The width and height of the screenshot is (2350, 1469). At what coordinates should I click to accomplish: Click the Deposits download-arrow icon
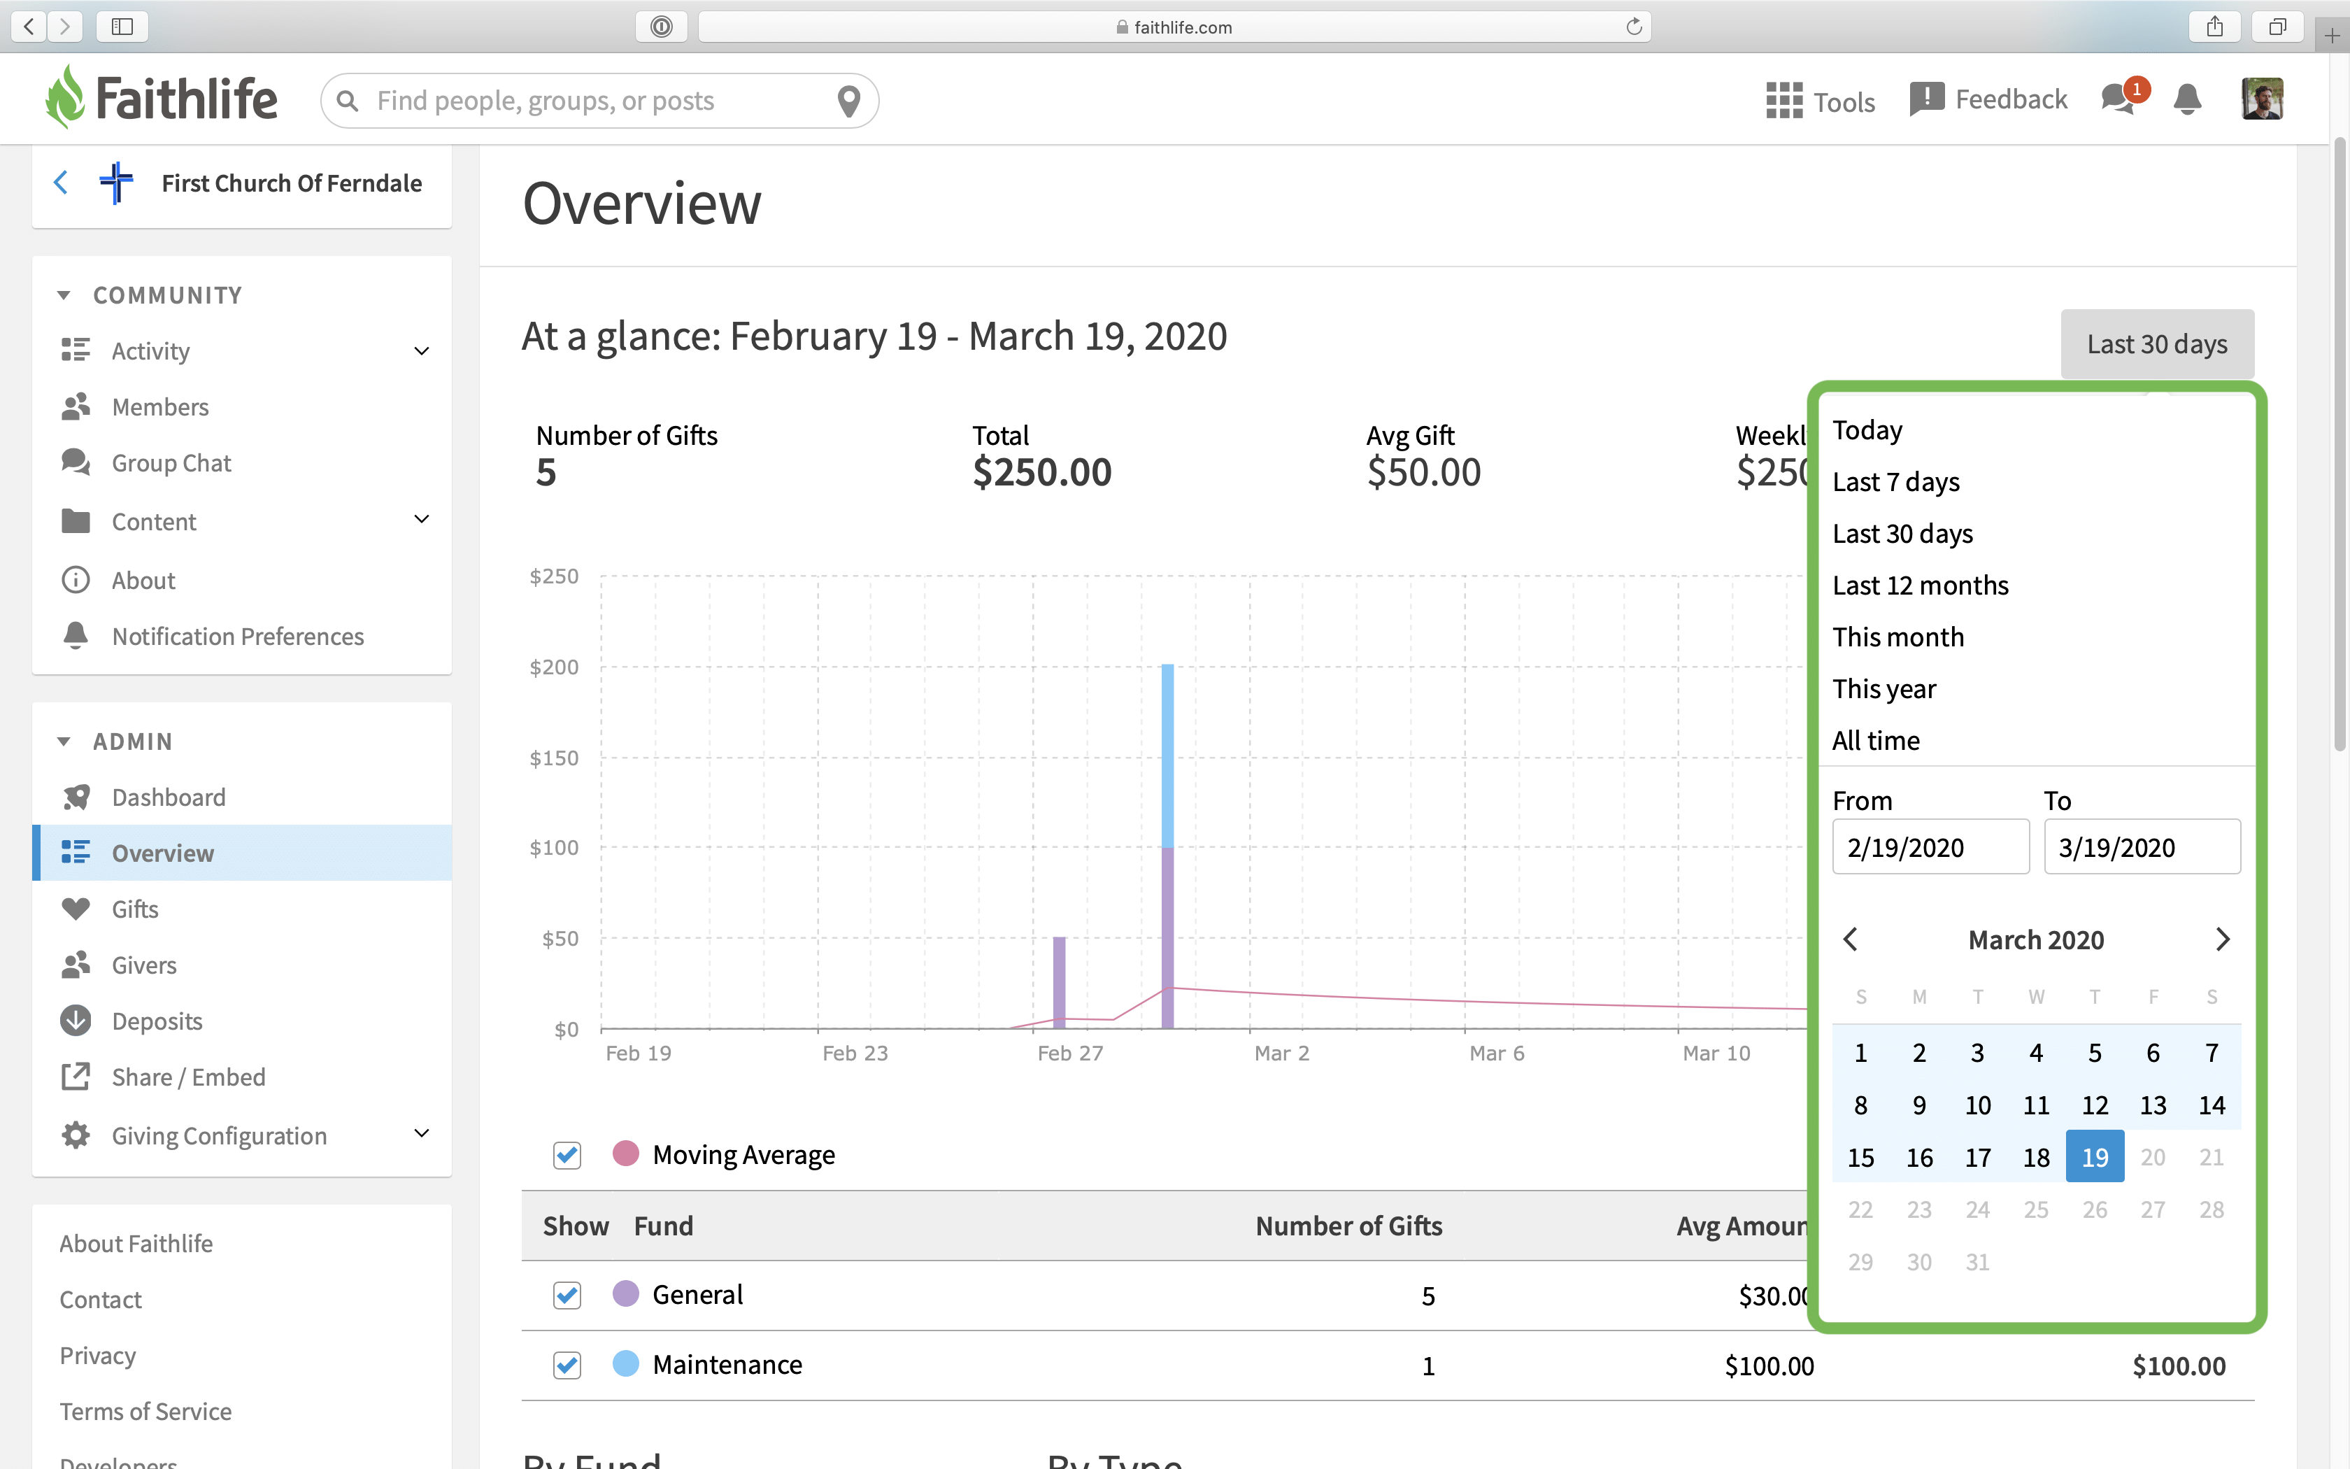pyautogui.click(x=76, y=1020)
